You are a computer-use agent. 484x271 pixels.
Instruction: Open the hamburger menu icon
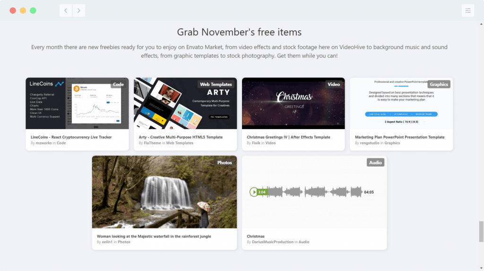point(467,10)
